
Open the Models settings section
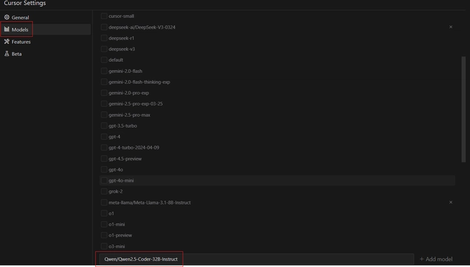point(46,29)
